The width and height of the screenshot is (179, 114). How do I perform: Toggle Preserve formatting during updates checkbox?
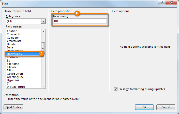116,89
